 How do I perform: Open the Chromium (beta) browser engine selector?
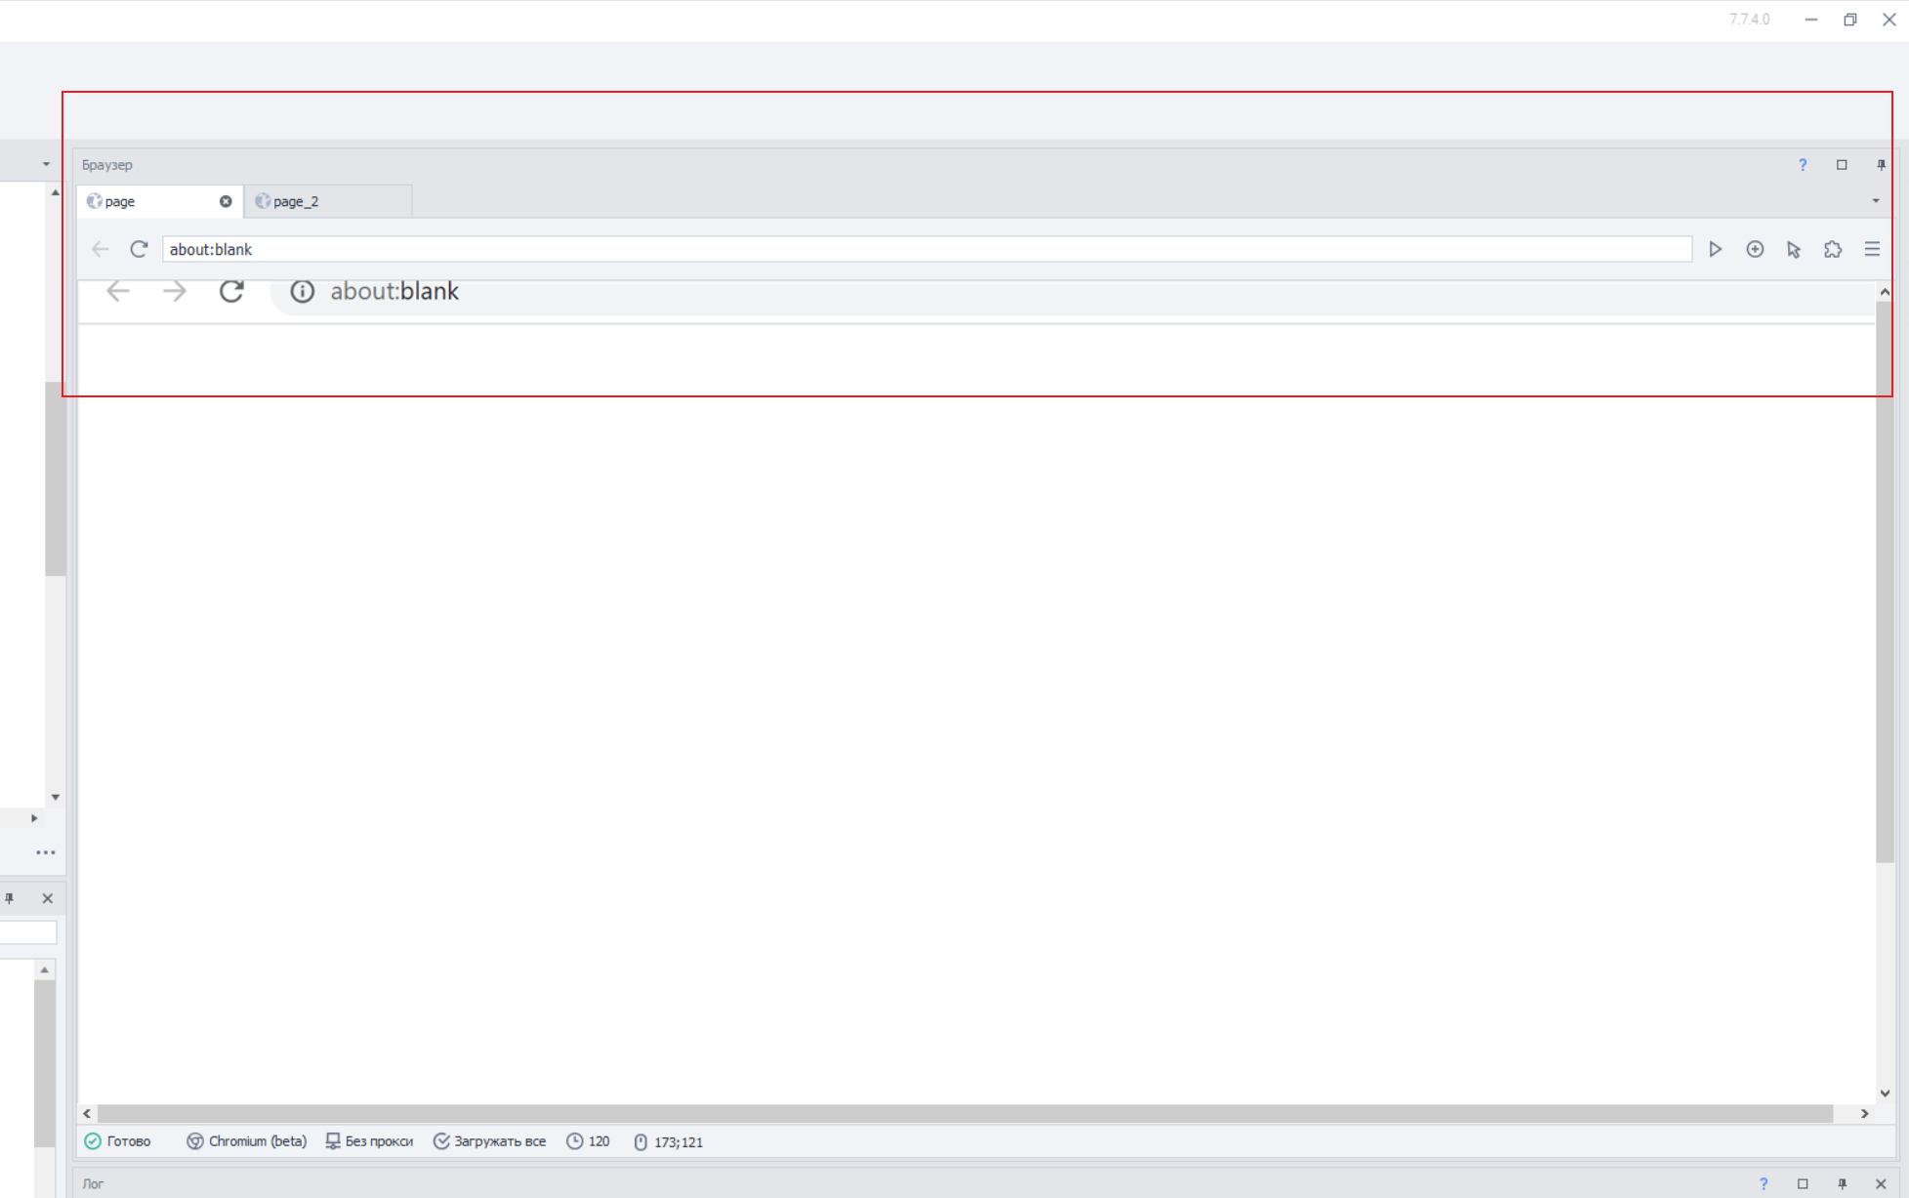[x=247, y=1141]
